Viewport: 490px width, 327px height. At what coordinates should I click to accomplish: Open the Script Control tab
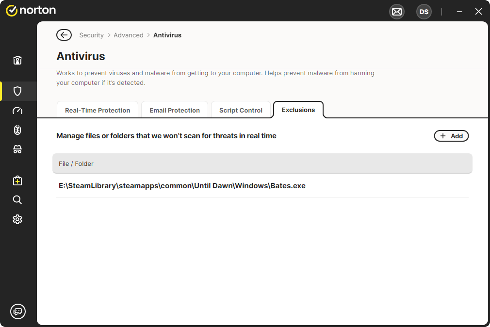pos(241,110)
